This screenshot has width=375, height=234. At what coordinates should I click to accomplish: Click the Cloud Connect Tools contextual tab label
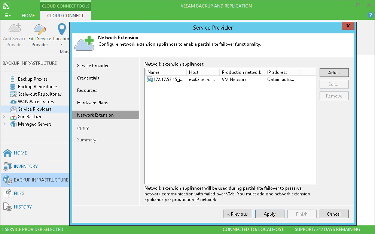tap(66, 6)
